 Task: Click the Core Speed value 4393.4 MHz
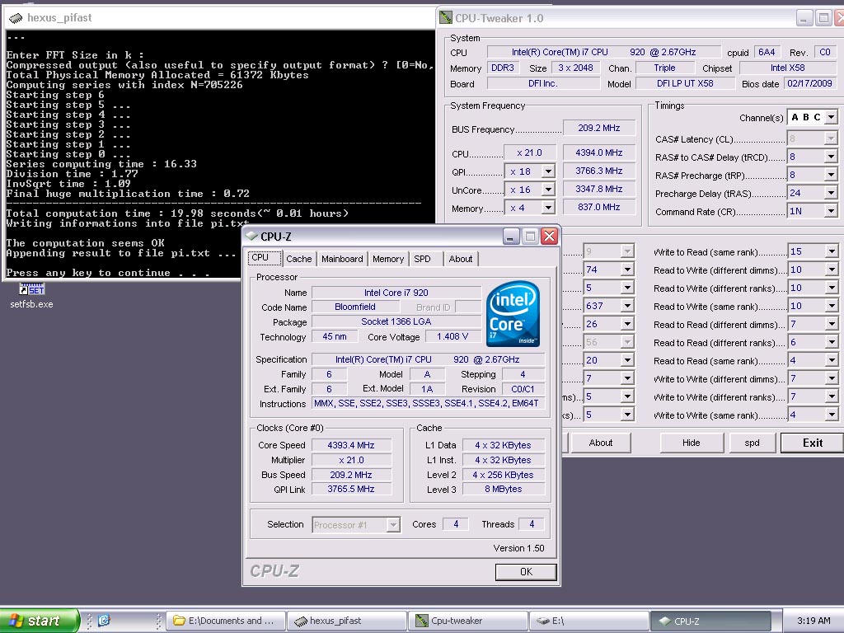pyautogui.click(x=351, y=445)
